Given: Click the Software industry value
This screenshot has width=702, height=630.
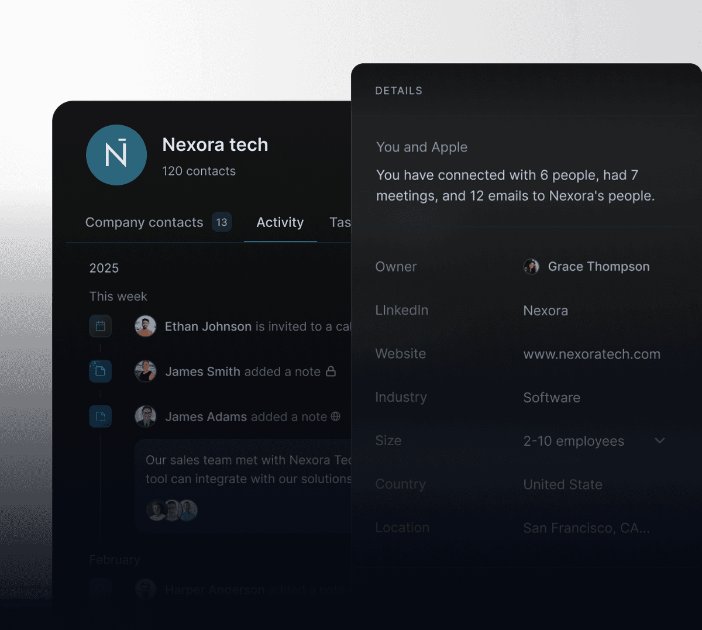Looking at the screenshot, I should click(552, 398).
